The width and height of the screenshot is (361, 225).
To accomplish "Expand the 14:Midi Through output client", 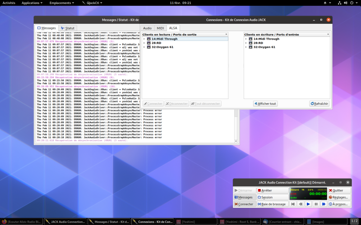I will coord(144,39).
